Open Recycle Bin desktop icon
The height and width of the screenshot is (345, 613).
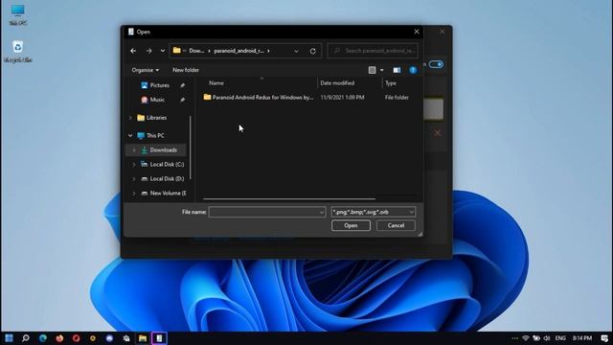17,51
